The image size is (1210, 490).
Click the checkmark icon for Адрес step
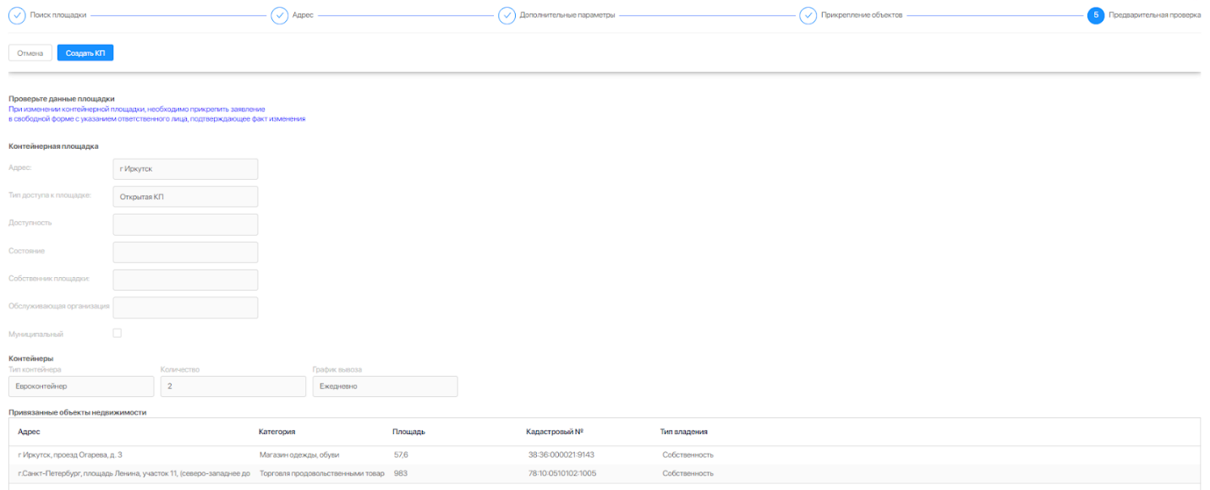[x=279, y=16]
